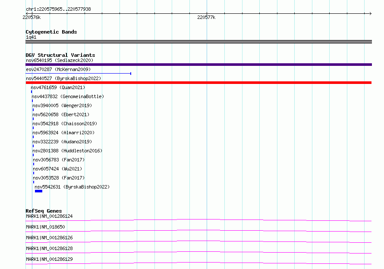This screenshot has width=384, height=269.
Task: Click MARK1|NM_018650 transcript label
Action: [x=45, y=227]
